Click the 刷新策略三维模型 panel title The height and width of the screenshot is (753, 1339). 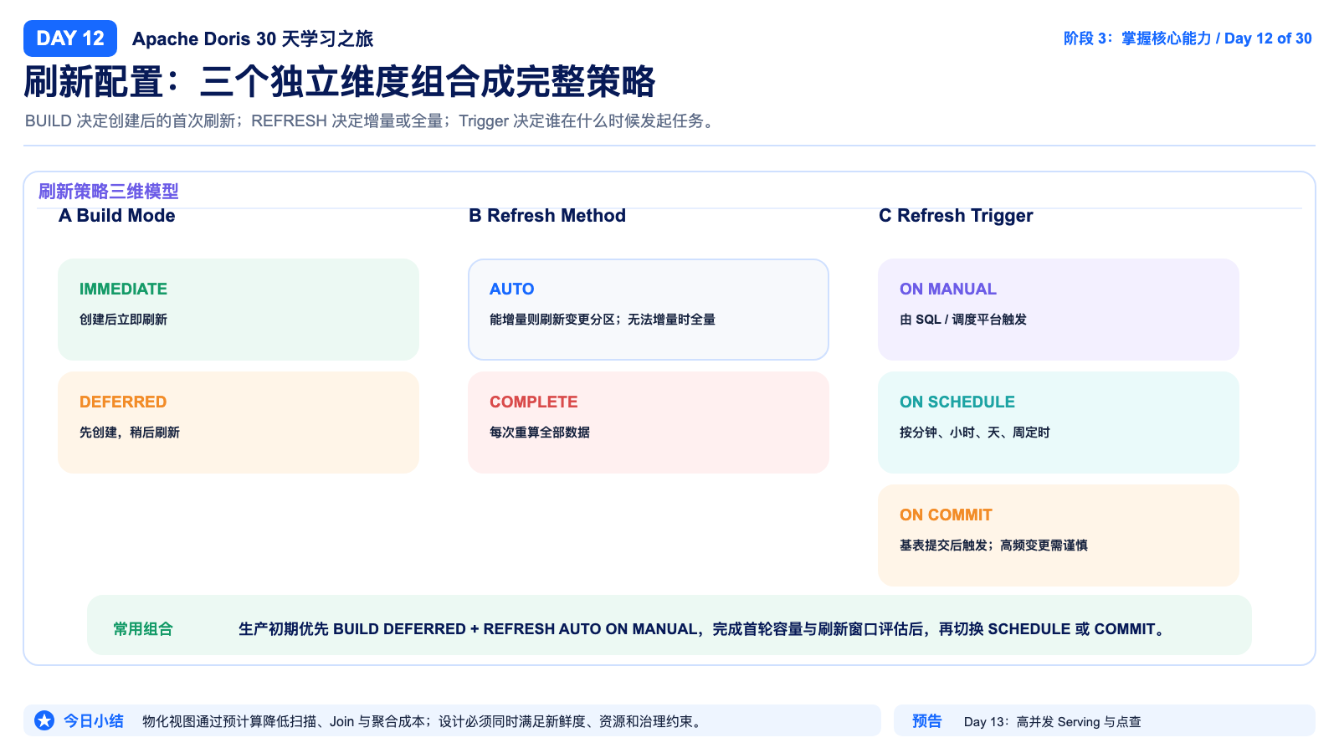coord(109,192)
